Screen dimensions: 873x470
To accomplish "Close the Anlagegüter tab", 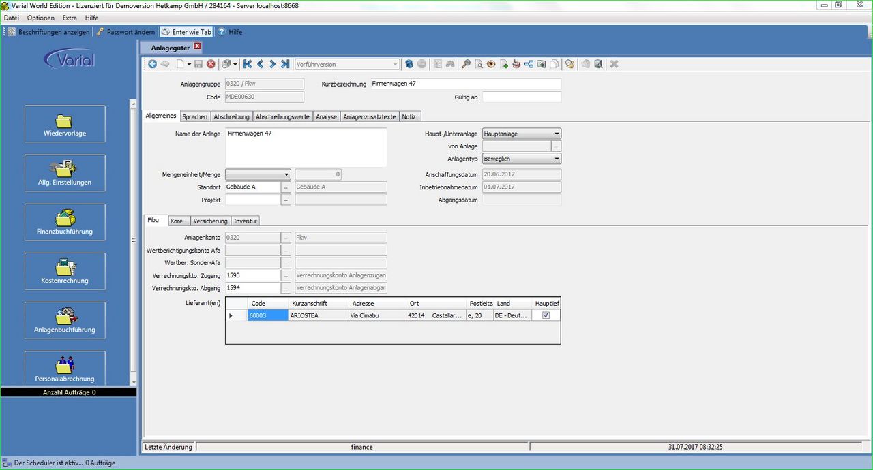I will [x=198, y=46].
